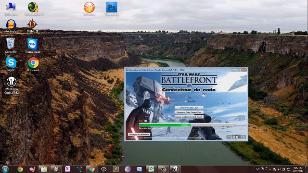Open the TeamViewer desktop shortcut

pos(33,45)
